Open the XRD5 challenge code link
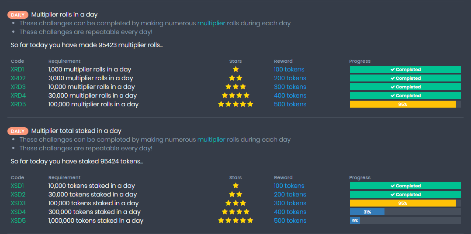Viewport: 471px width, 234px height. 18,104
